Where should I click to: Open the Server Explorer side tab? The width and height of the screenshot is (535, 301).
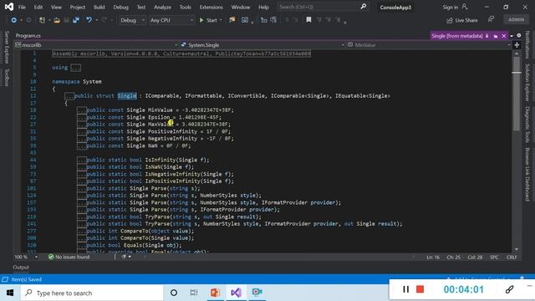point(7,48)
